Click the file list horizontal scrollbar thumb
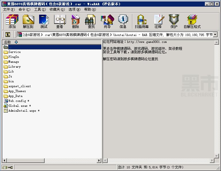 tap(25, 160)
